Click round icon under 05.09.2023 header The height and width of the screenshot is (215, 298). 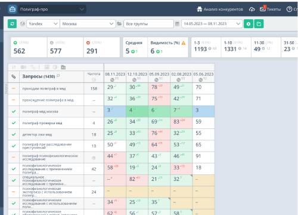click(x=157, y=80)
